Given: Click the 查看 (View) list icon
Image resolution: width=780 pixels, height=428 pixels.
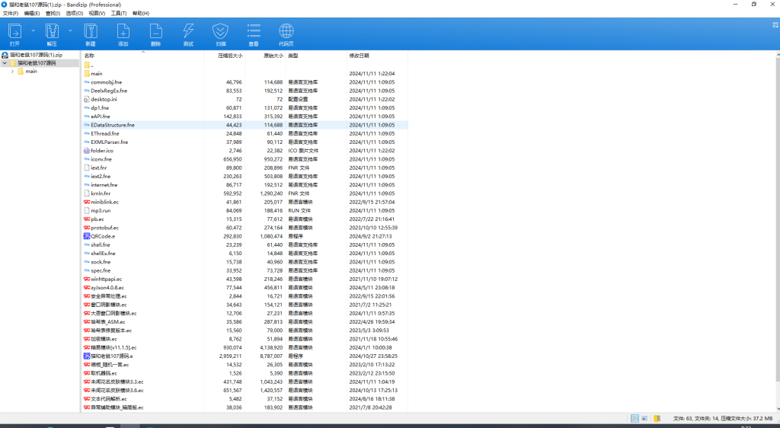Looking at the screenshot, I should point(254,32).
